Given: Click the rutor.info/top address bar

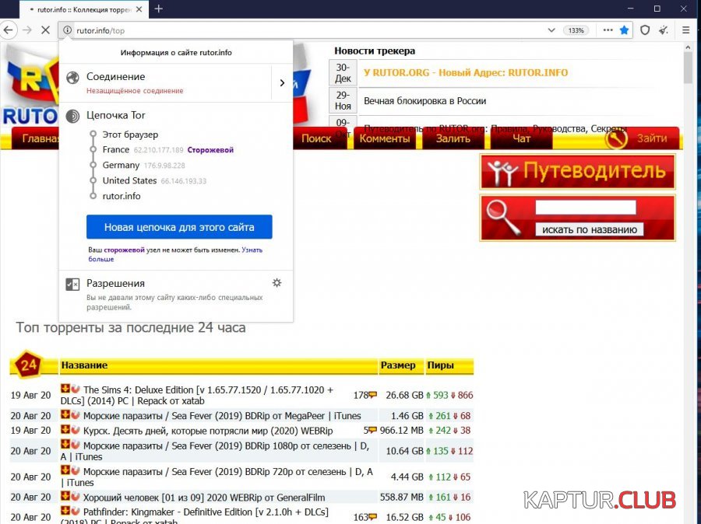Looking at the screenshot, I should tap(308, 30).
